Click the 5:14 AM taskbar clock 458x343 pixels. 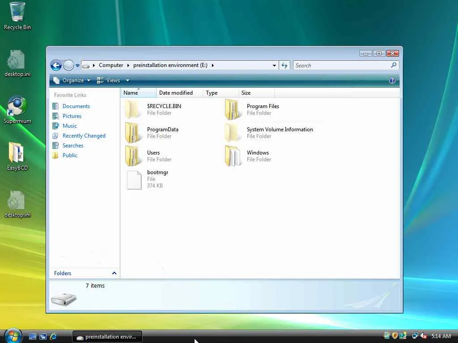pyautogui.click(x=441, y=336)
